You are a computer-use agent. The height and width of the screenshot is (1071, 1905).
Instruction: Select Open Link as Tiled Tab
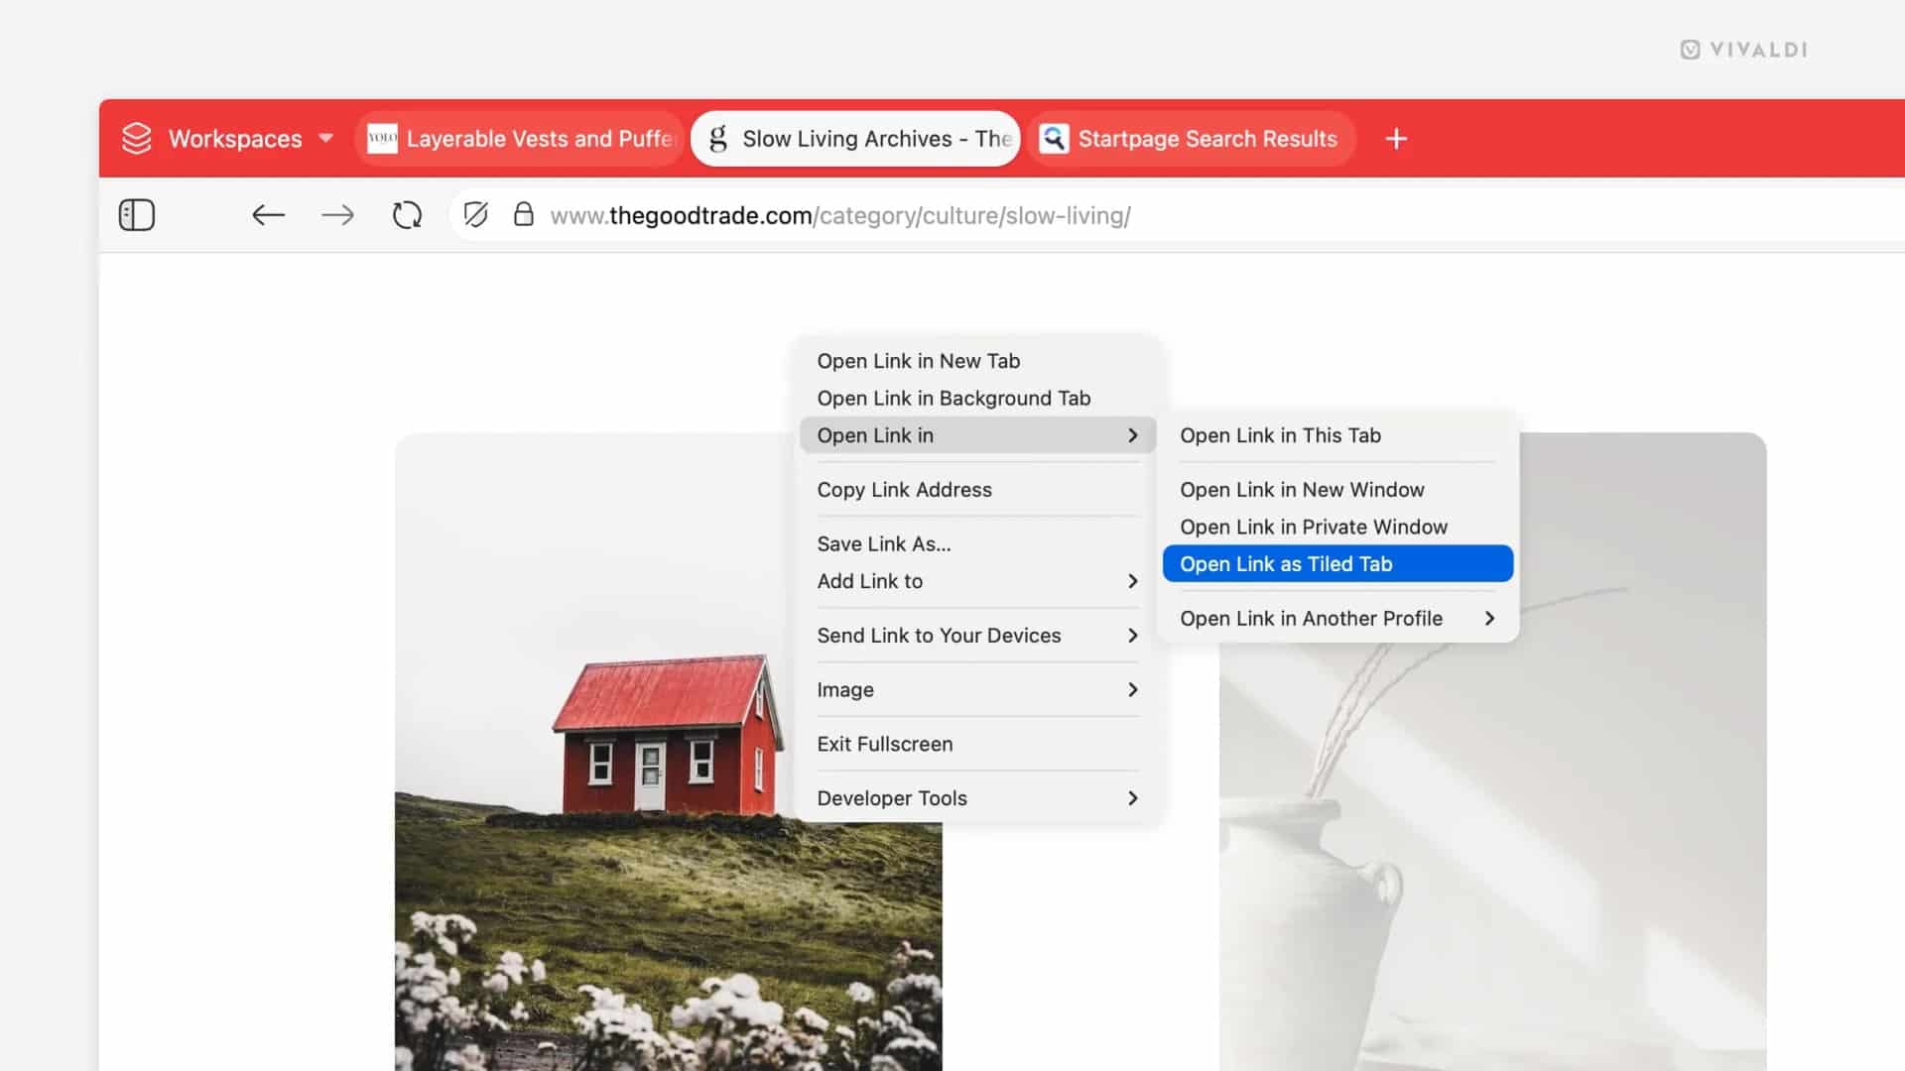(1286, 563)
